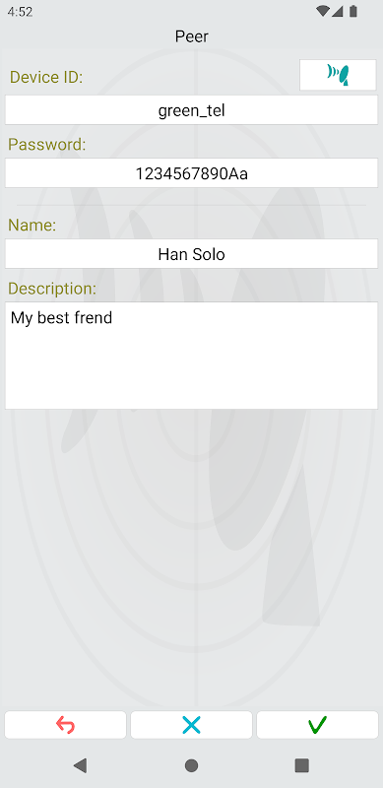
Task: Click the red undo arrow button
Action: [x=65, y=725]
